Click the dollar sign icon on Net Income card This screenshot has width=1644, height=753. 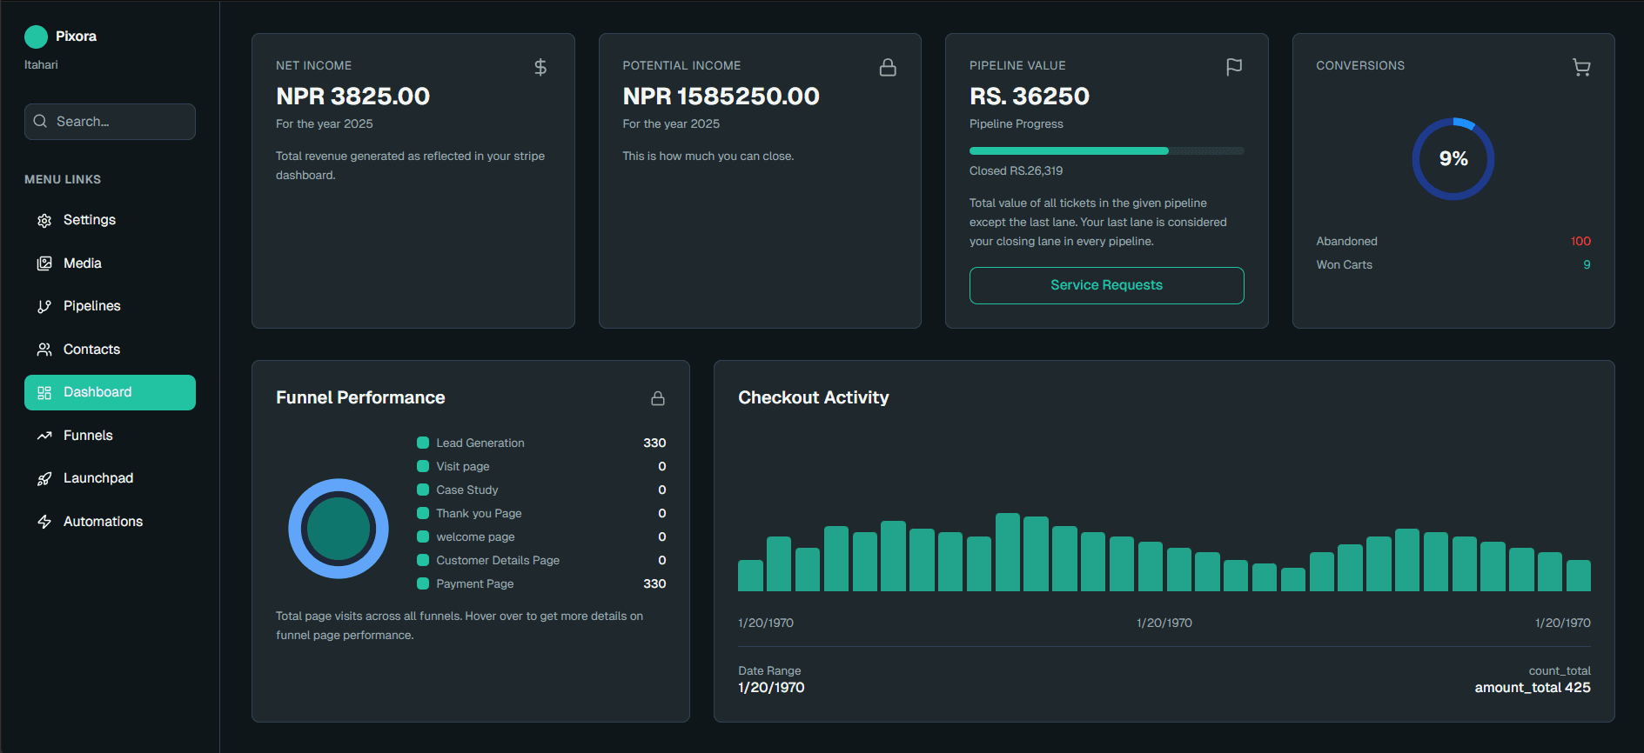(x=540, y=67)
